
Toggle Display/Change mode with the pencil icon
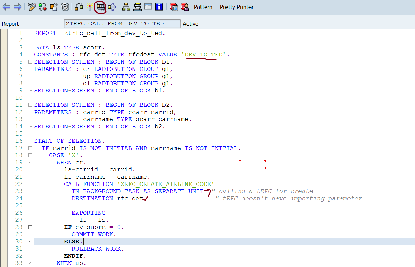32,7
